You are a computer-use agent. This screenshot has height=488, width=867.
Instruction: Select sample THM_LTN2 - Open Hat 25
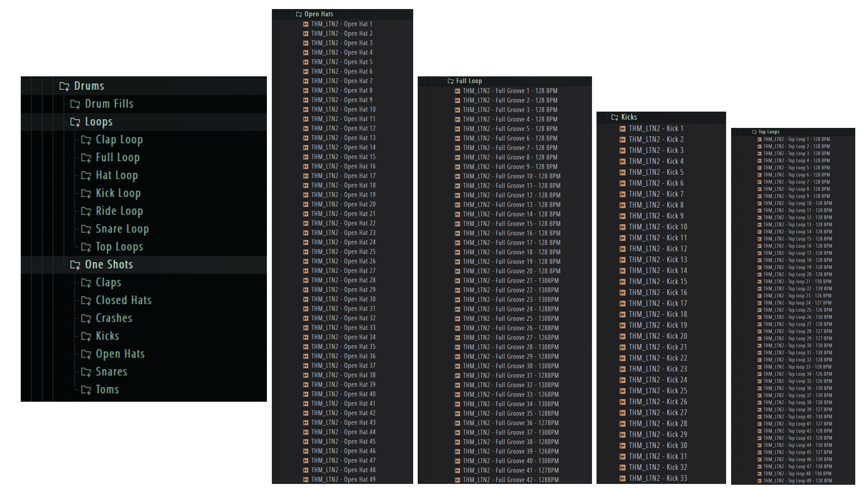click(343, 252)
